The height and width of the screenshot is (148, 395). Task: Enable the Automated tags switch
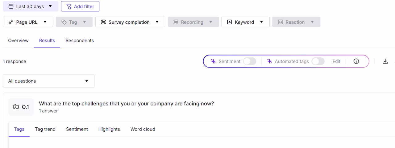(318, 61)
